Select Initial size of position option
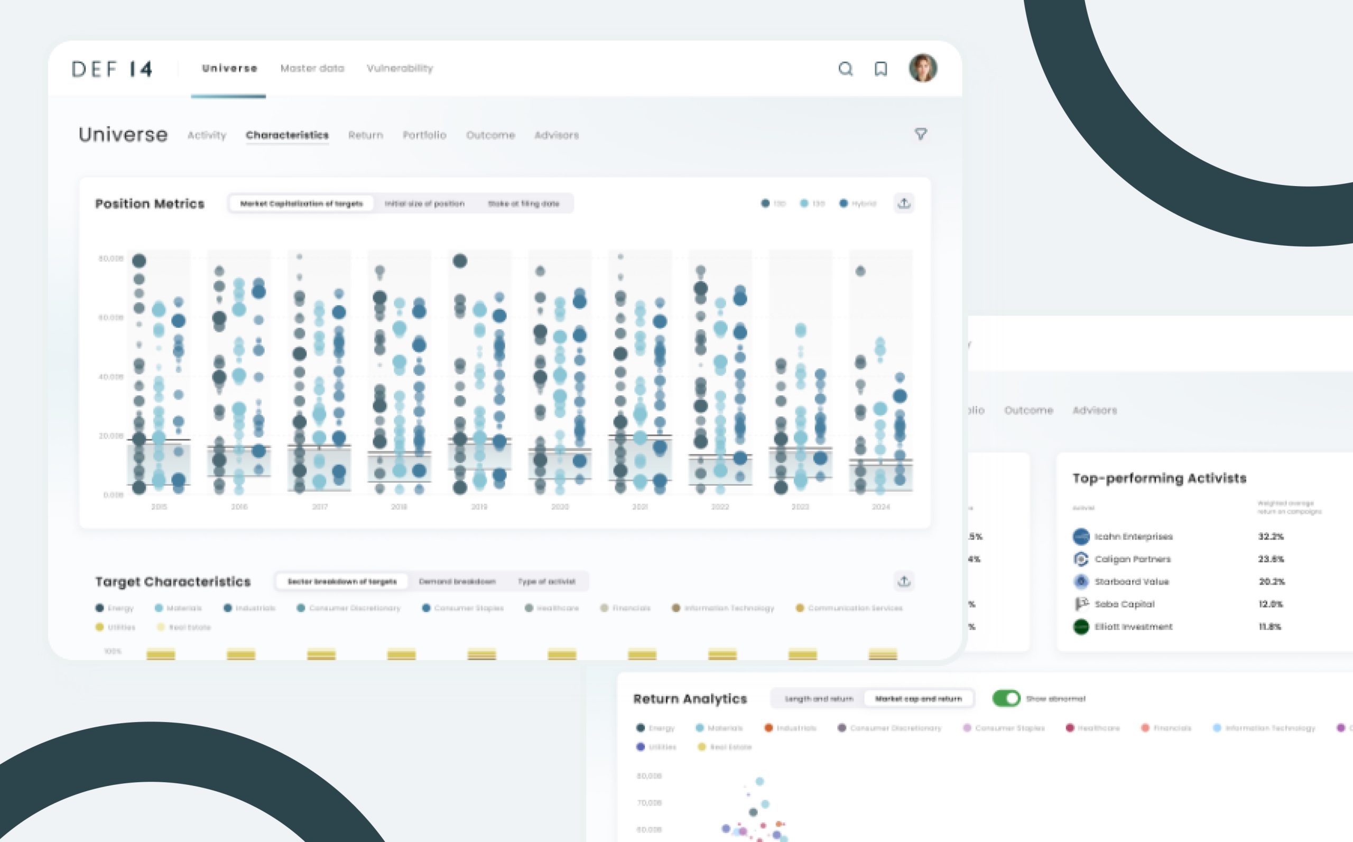The width and height of the screenshot is (1353, 842). coord(424,204)
